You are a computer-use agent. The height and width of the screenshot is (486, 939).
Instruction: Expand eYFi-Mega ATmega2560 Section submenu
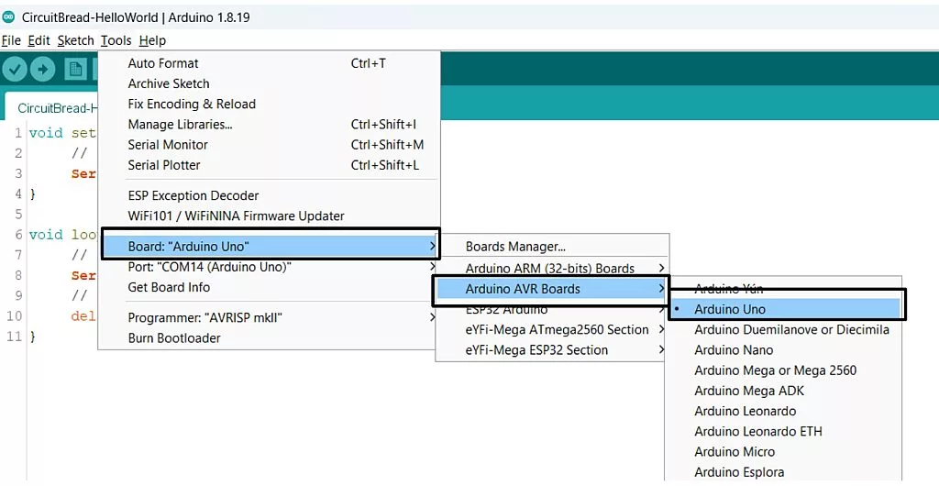pos(551,330)
